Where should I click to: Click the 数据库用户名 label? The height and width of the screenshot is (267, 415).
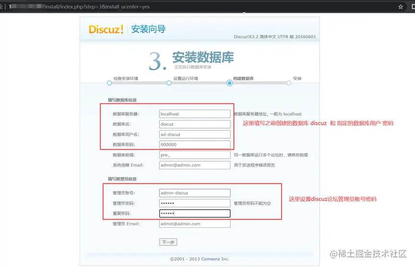[x=126, y=134]
